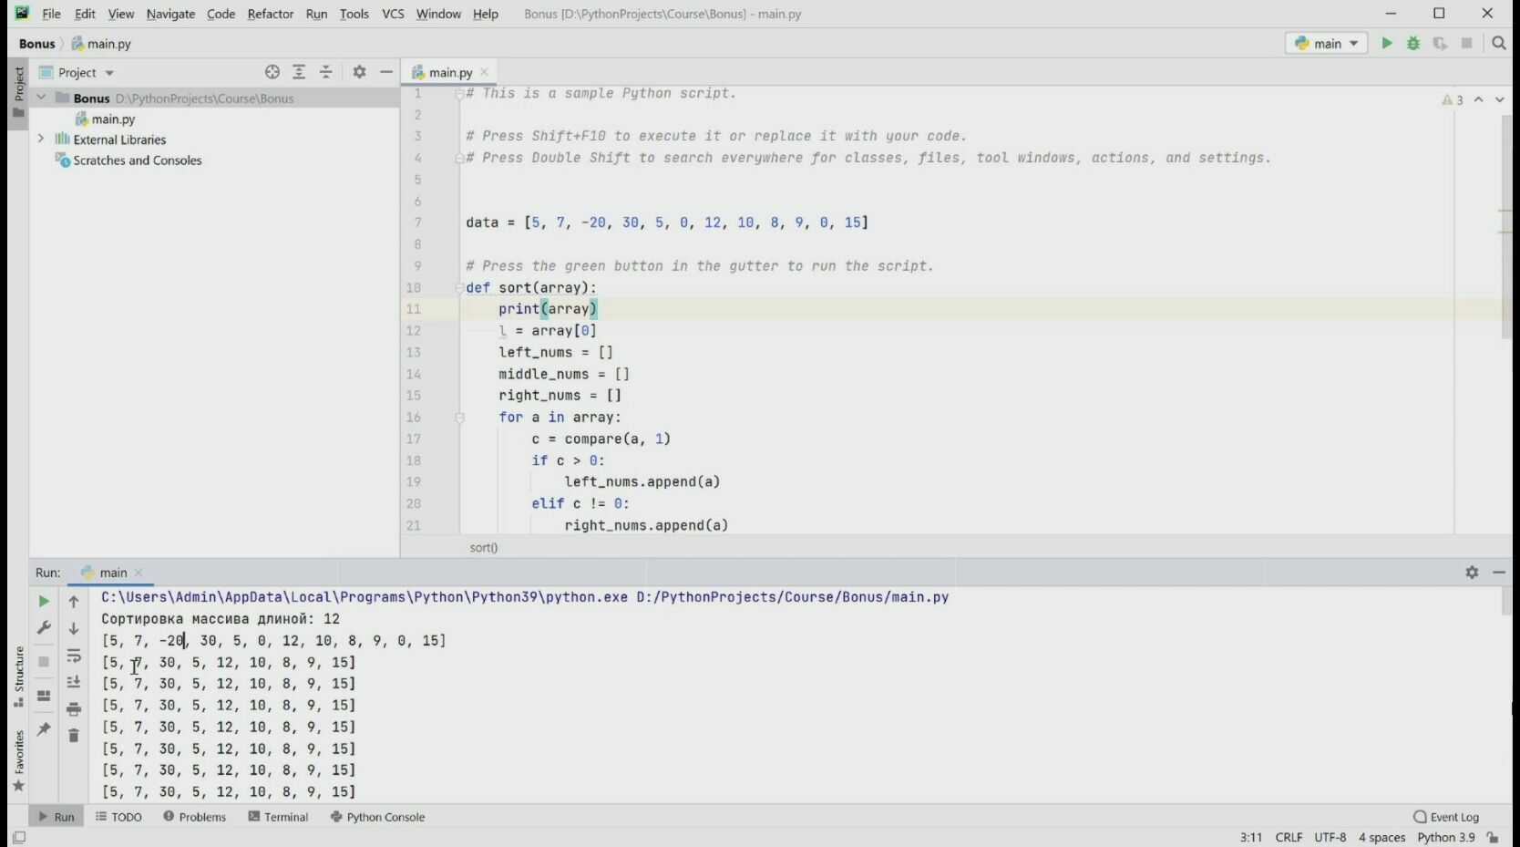This screenshot has height=847, width=1520.
Task: Click the Run tool window button
Action: (x=56, y=817)
